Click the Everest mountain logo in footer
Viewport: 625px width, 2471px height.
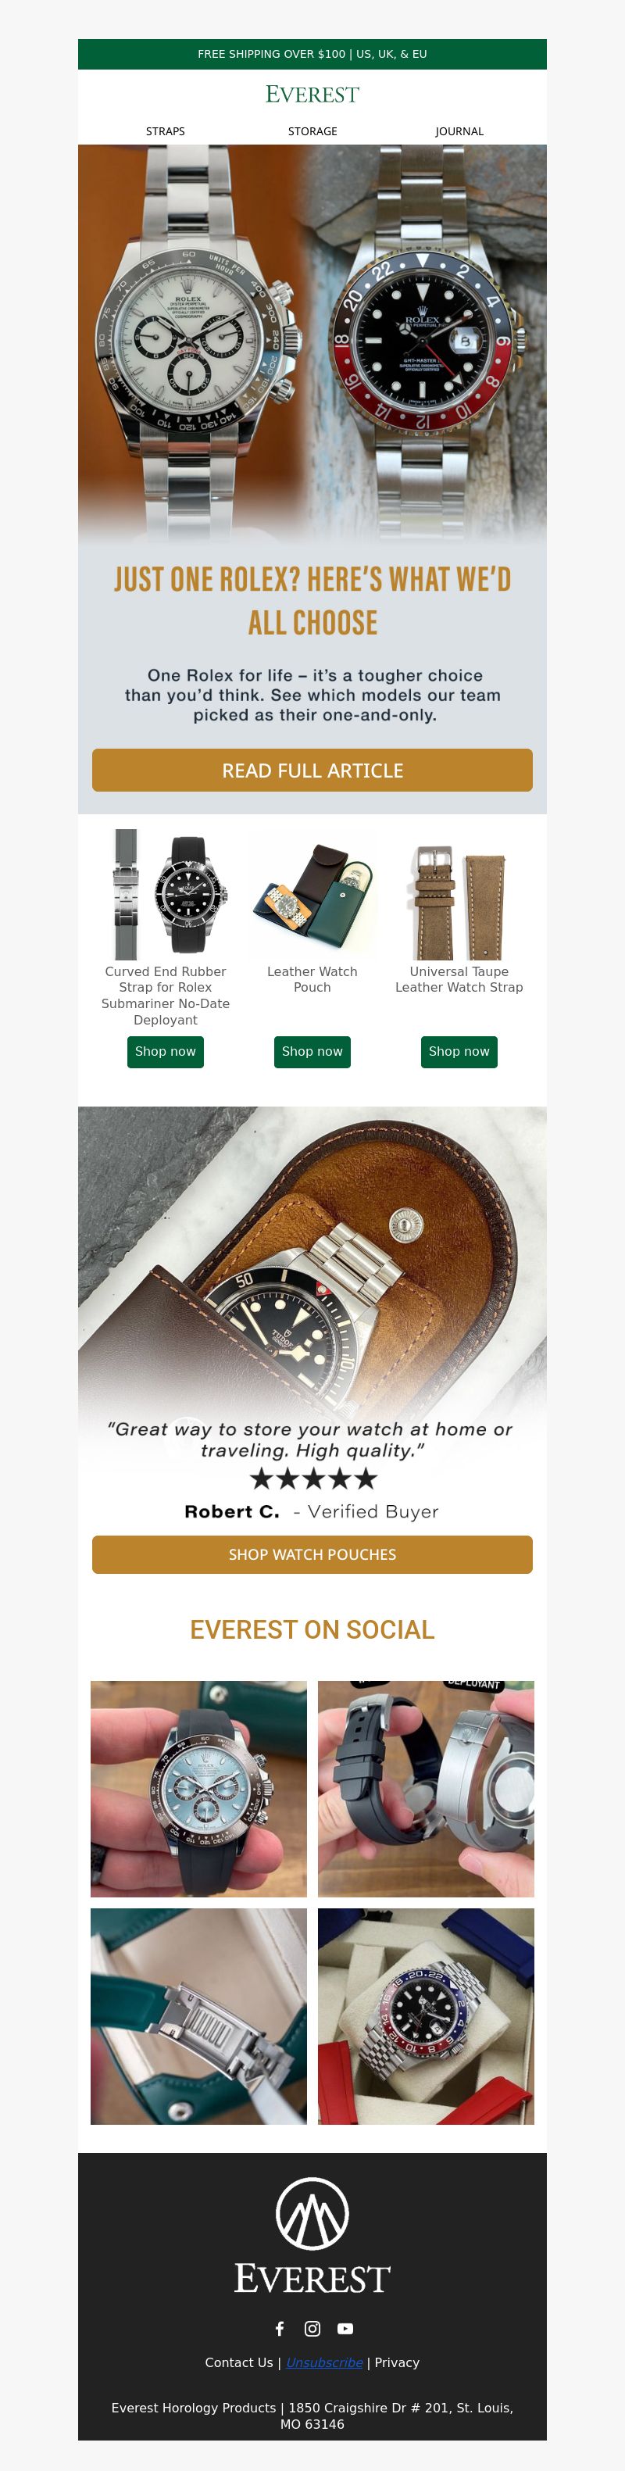point(312,2214)
